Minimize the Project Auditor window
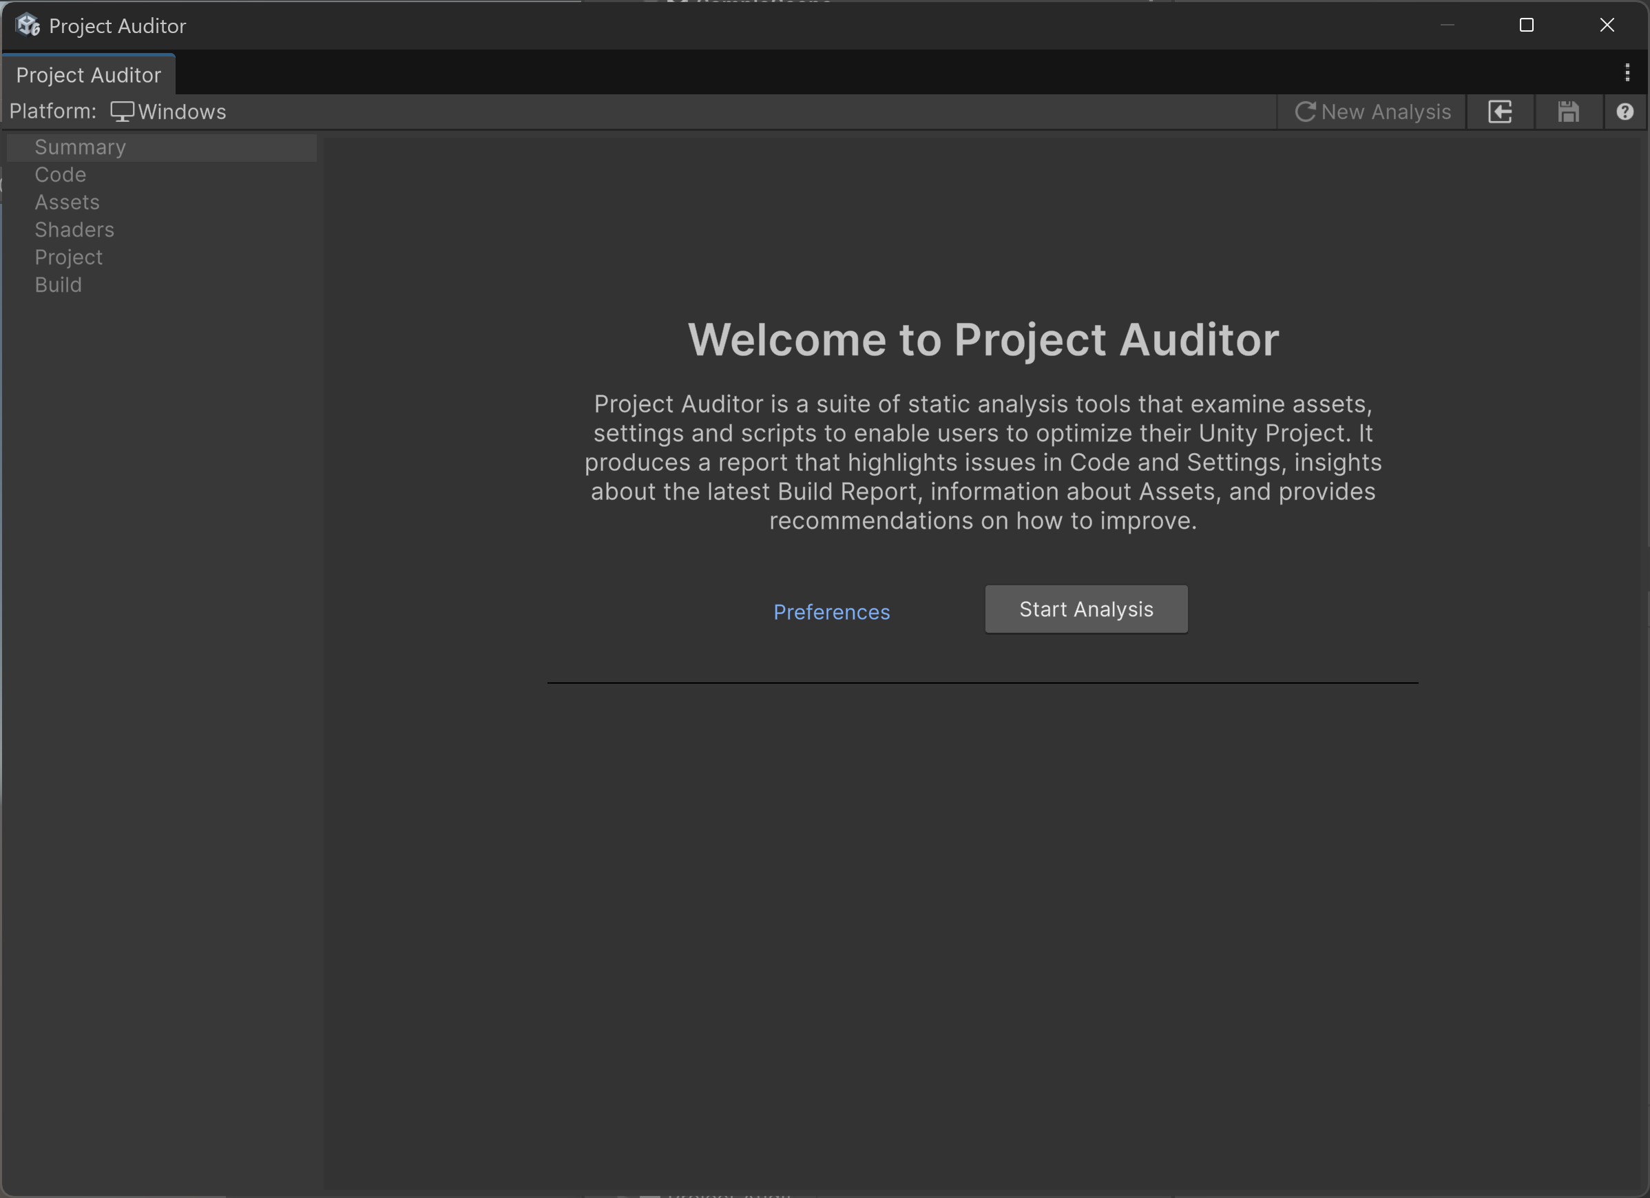1650x1198 pixels. 1447,25
